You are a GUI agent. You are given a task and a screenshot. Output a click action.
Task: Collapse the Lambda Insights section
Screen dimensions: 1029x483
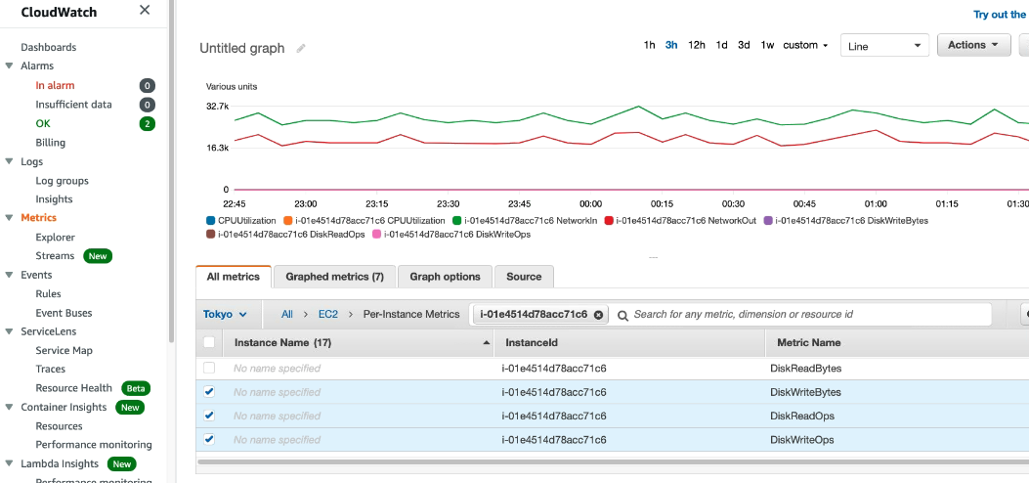coord(9,464)
